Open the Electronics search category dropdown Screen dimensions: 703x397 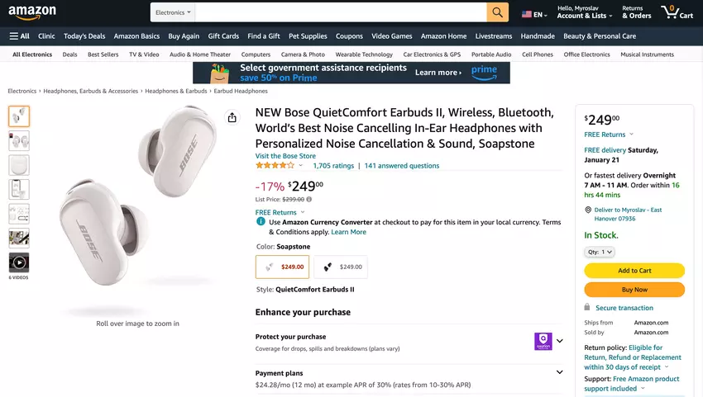pos(173,12)
